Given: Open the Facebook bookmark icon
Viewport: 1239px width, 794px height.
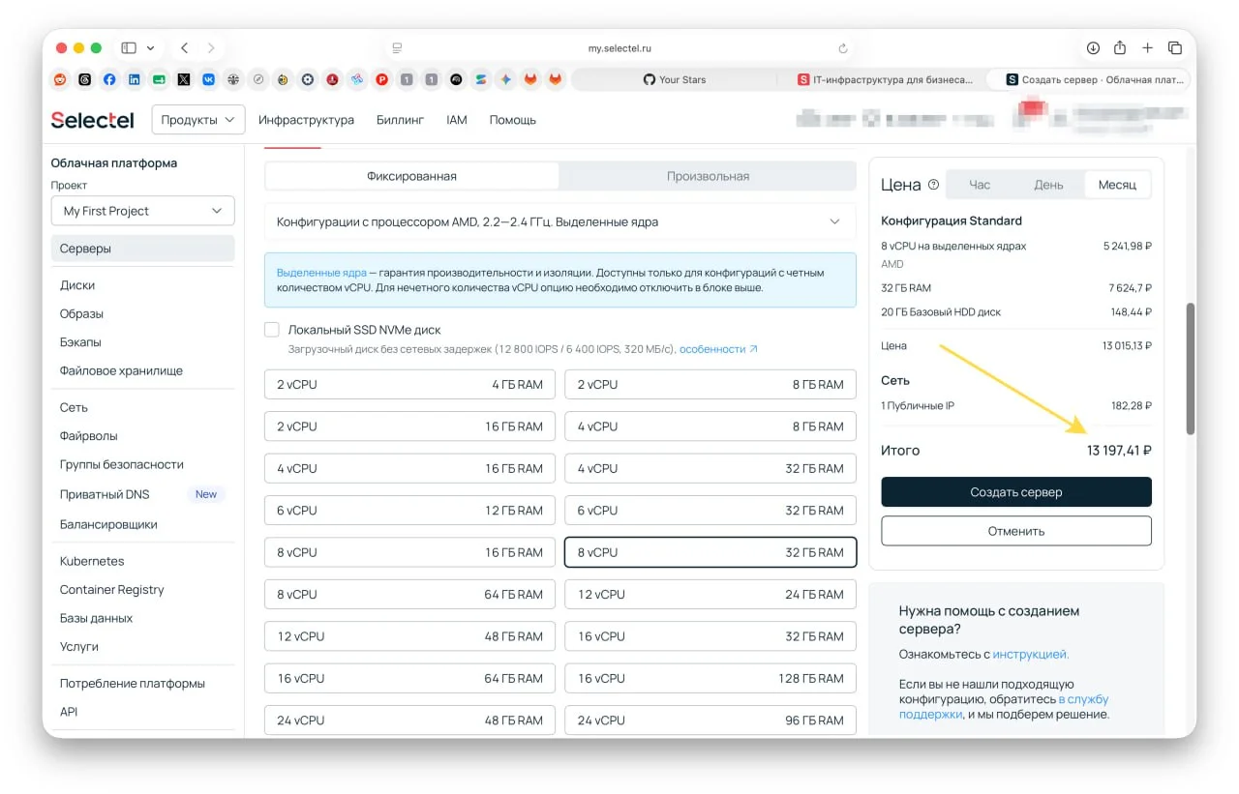Looking at the screenshot, I should [109, 79].
